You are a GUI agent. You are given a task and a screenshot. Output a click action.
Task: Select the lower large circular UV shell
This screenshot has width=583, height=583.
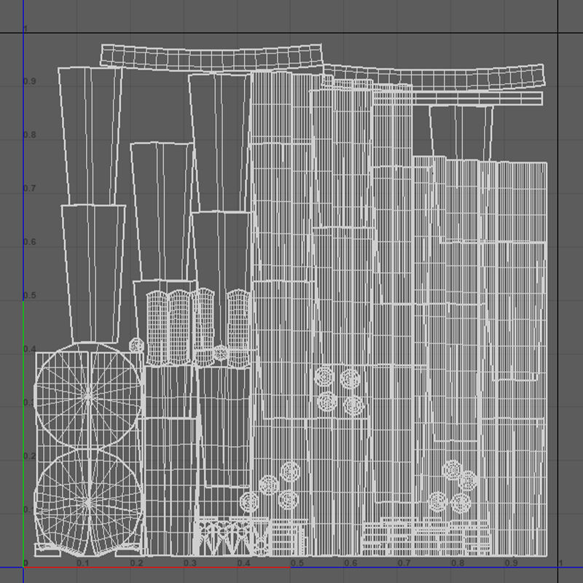point(88,503)
